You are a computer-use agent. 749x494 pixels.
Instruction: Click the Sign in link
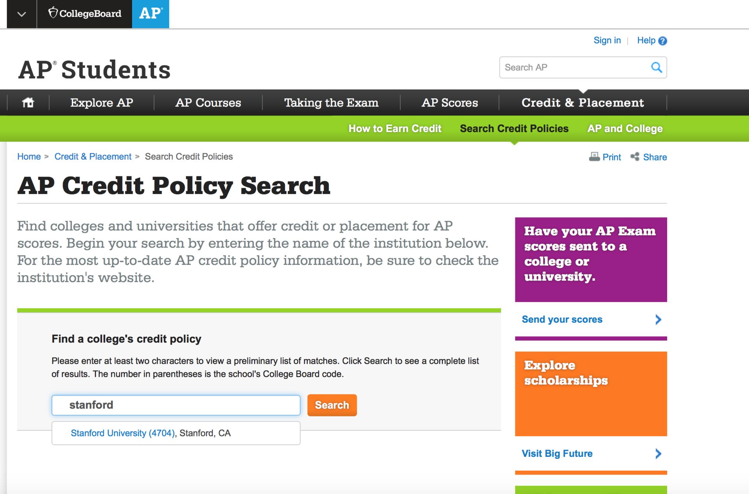607,40
